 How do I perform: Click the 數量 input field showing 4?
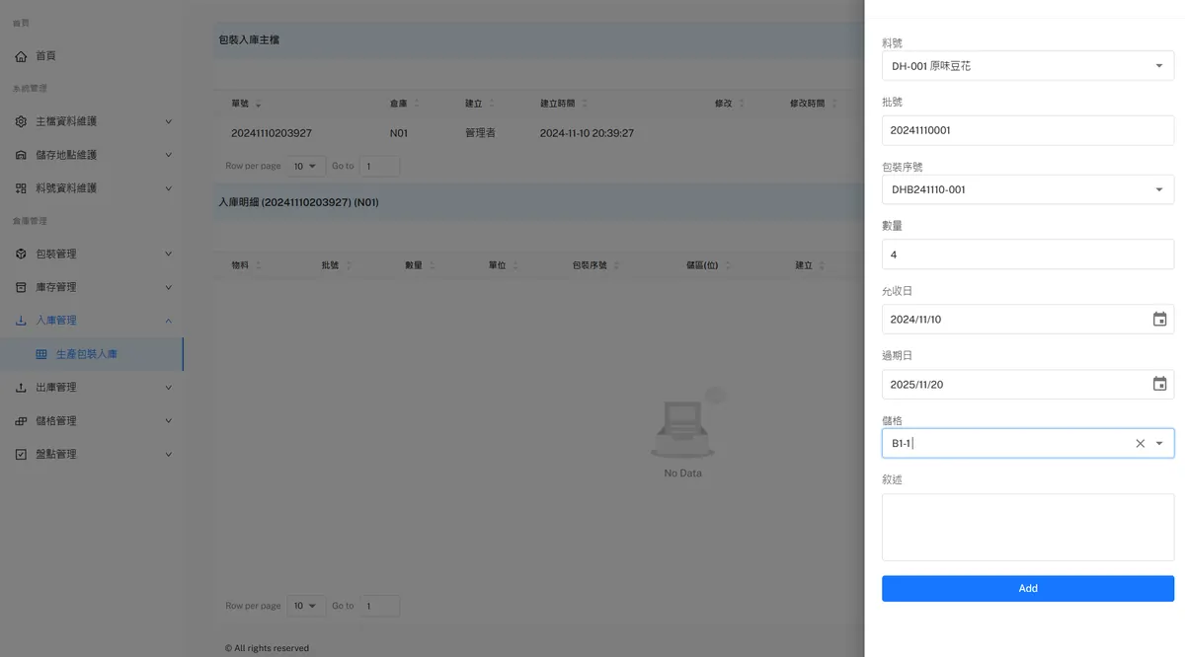[1027, 255]
